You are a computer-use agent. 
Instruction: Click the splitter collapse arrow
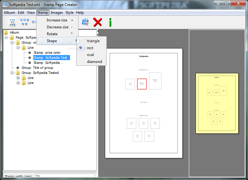pos(98,31)
